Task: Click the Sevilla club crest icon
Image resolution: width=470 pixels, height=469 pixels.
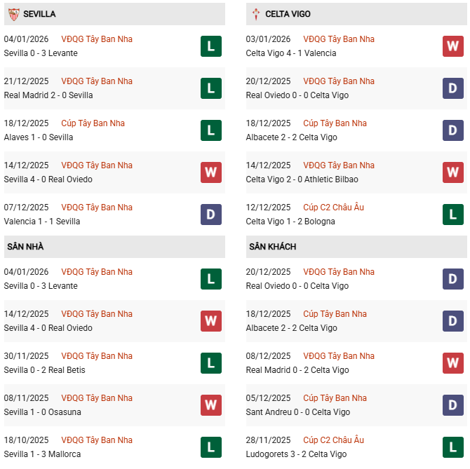Action: click(12, 14)
